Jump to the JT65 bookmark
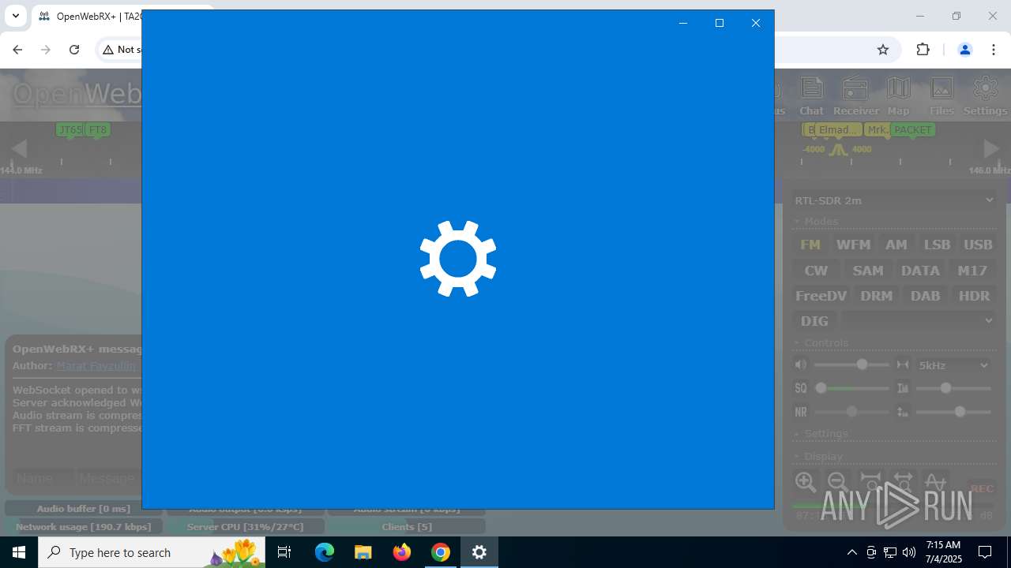Viewport: 1011px width, 568px height. click(x=70, y=130)
